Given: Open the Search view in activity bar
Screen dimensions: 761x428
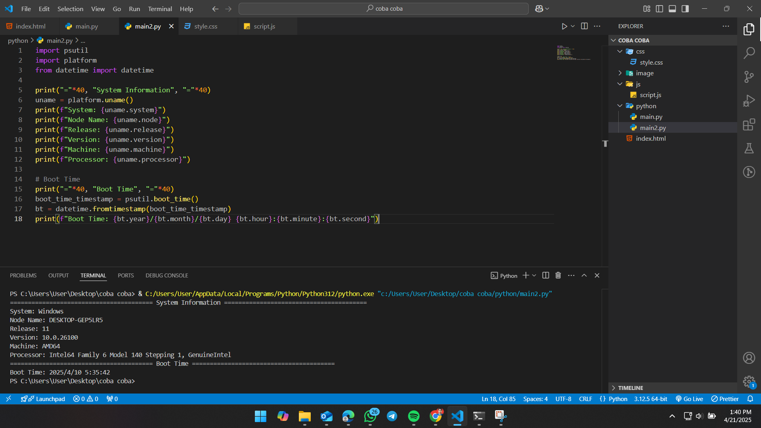Looking at the screenshot, I should coord(749,53).
